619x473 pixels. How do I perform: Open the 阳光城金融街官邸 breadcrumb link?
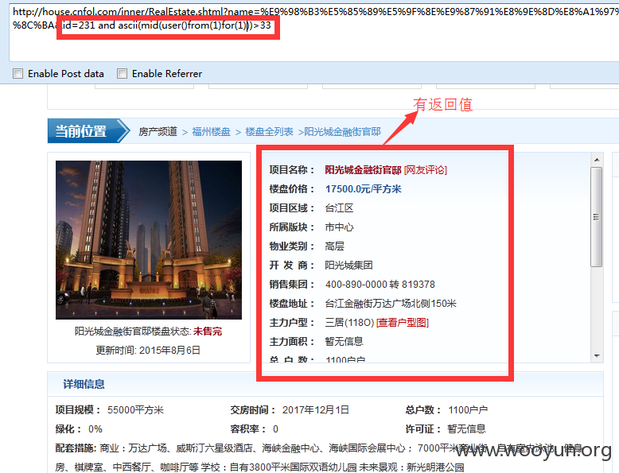pos(342,132)
